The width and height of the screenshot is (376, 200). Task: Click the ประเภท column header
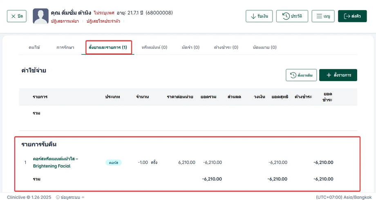click(112, 97)
